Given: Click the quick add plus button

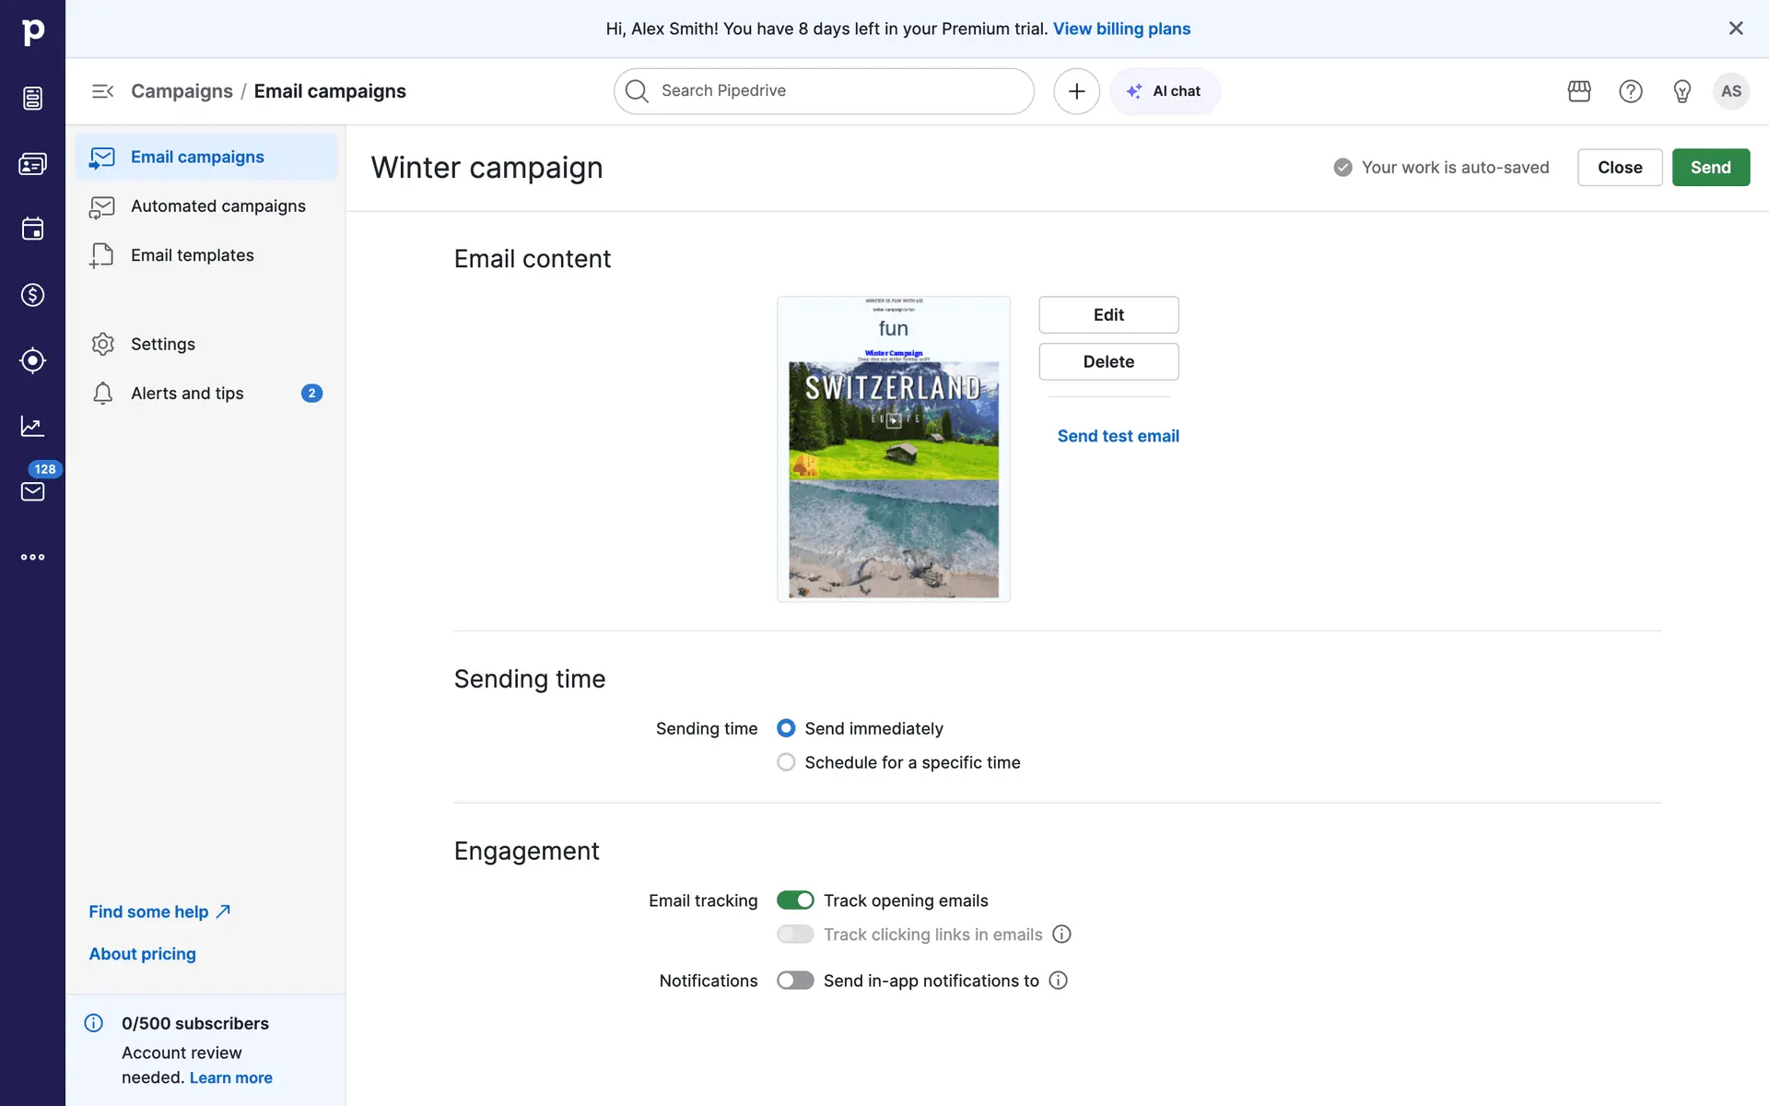Looking at the screenshot, I should [1076, 91].
